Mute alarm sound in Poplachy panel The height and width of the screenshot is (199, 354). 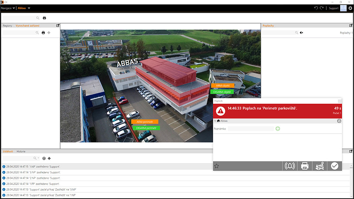(302, 33)
